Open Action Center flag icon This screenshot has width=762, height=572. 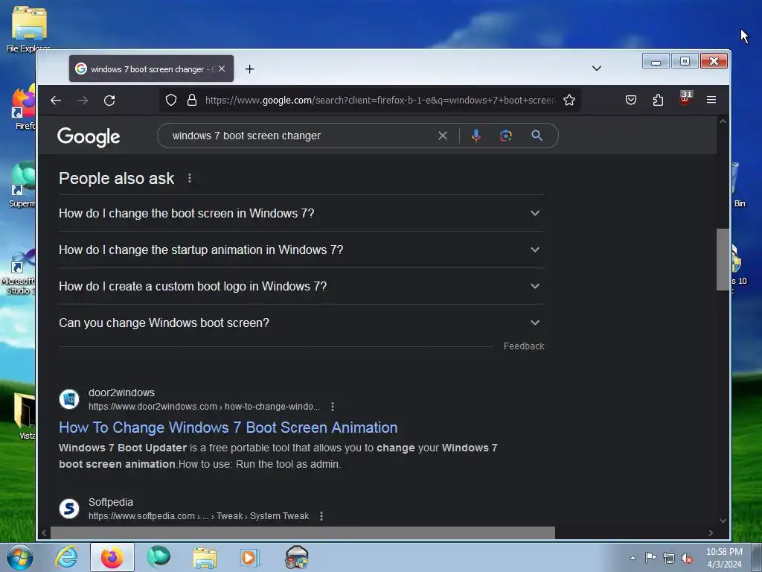[x=650, y=558]
